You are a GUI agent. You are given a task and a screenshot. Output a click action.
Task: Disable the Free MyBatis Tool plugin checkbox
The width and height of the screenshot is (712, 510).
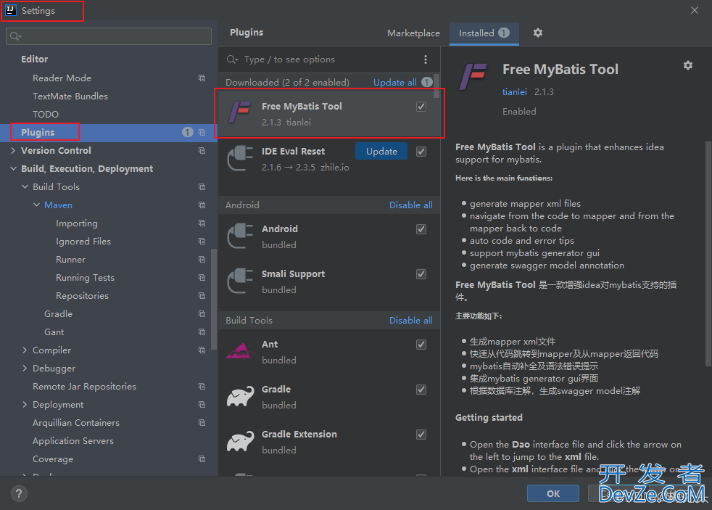[421, 107]
